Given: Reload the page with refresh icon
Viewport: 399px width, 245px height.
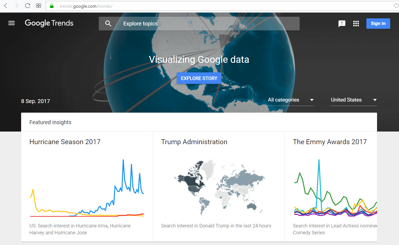Looking at the screenshot, I should pyautogui.click(x=27, y=6).
